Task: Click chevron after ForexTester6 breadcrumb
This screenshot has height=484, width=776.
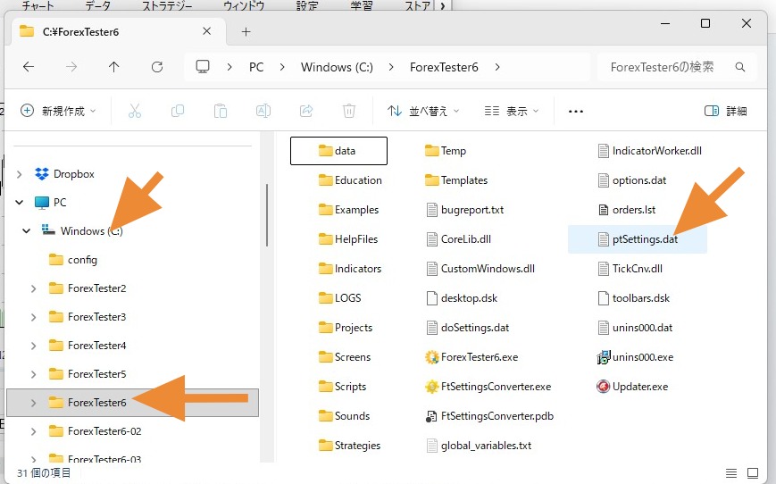Action: coord(496,67)
